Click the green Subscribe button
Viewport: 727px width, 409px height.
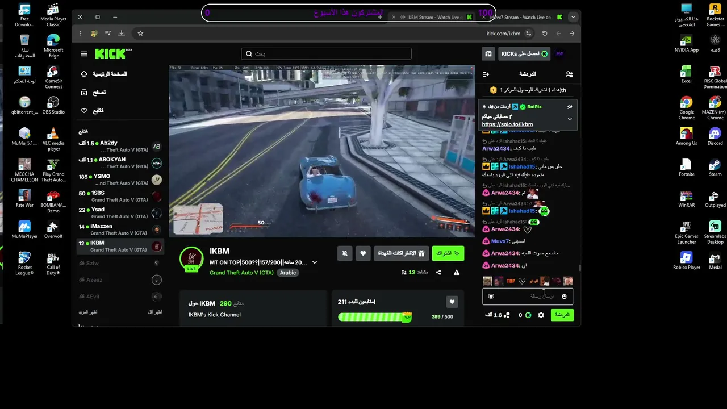click(448, 253)
